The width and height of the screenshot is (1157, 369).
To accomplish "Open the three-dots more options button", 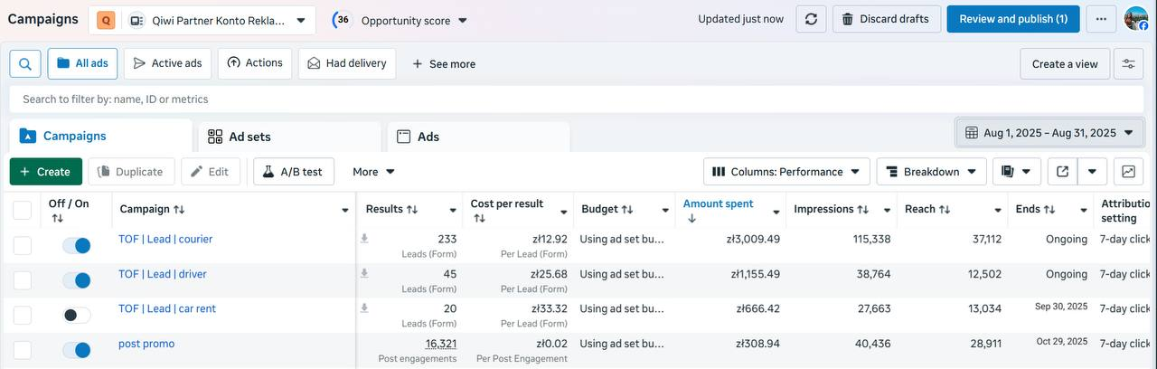I will click(x=1101, y=19).
